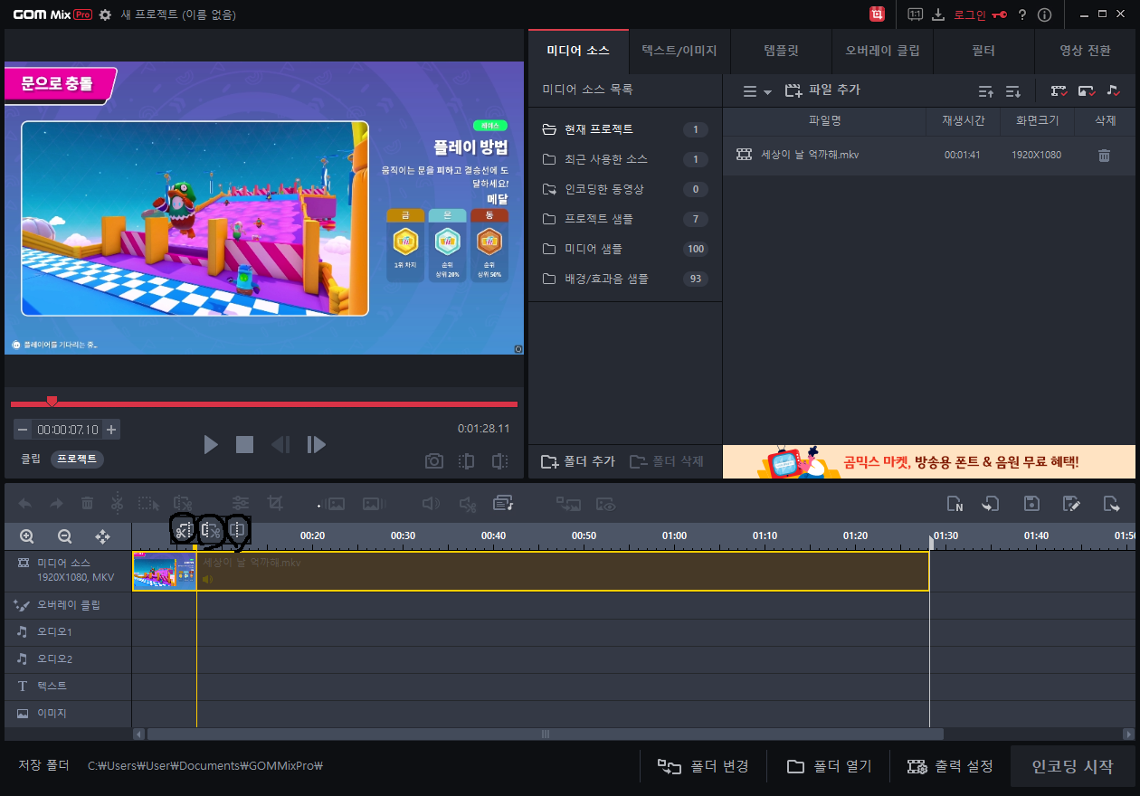This screenshot has width=1140, height=796.
Task: Open GOM Mix settings gear in title bar
Action: pos(105,14)
